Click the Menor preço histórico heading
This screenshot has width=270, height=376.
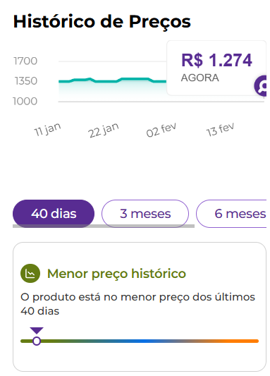click(116, 274)
